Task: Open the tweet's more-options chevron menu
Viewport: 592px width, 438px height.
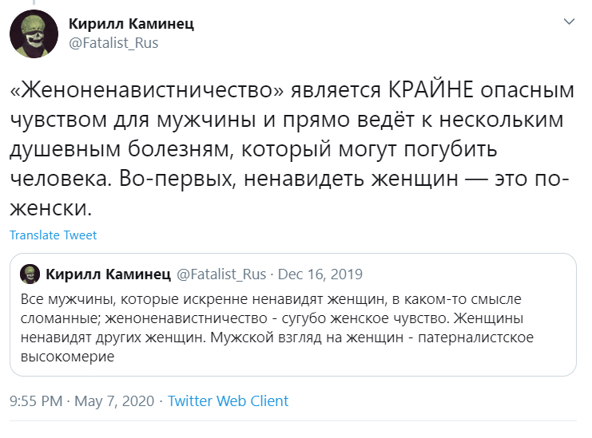Action: [569, 22]
